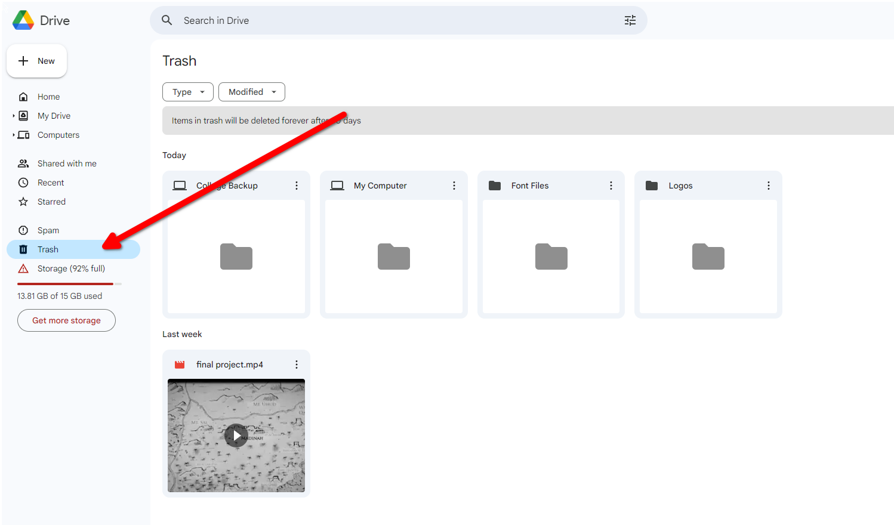Image resolution: width=894 pixels, height=525 pixels.
Task: Open more actions for My Computer
Action: 454,186
